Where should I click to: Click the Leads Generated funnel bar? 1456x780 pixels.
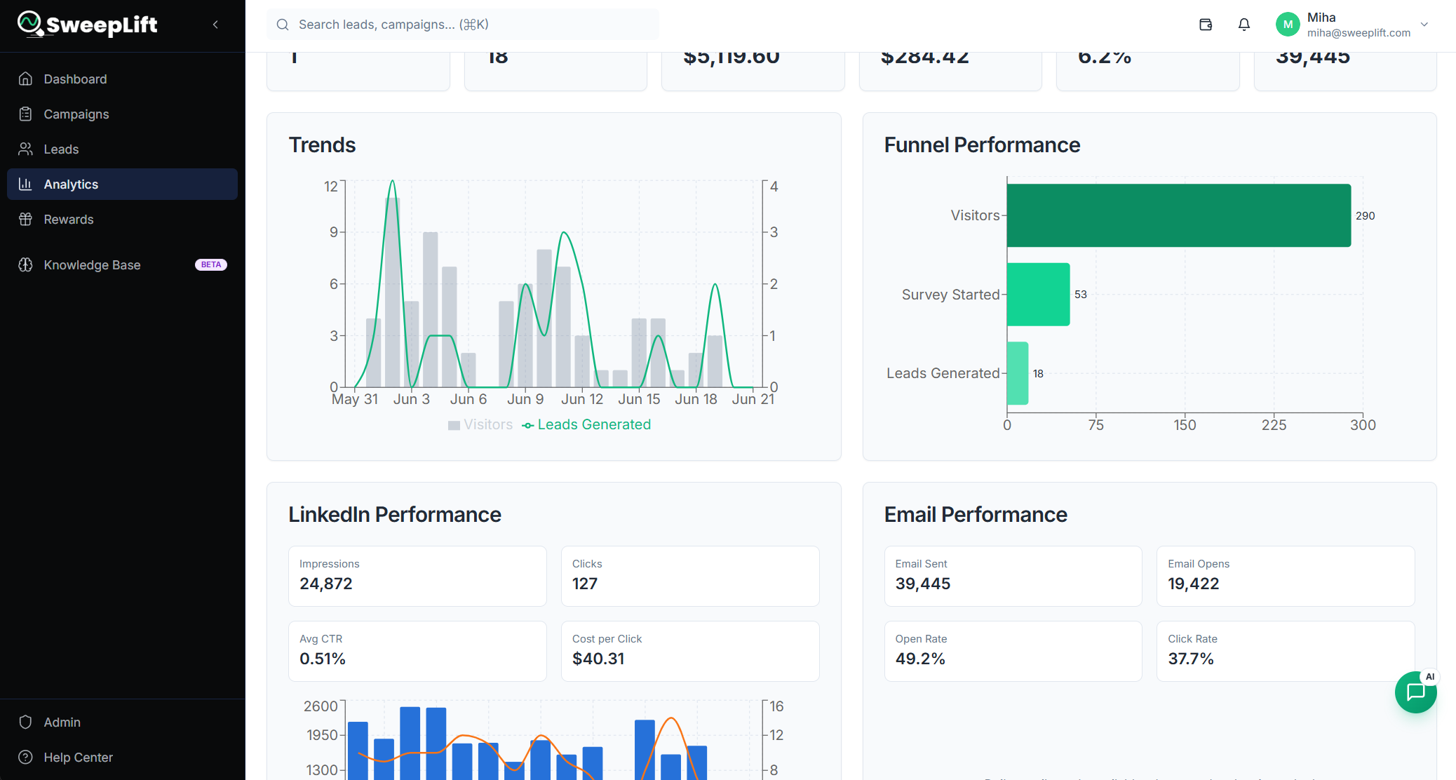(x=1018, y=373)
